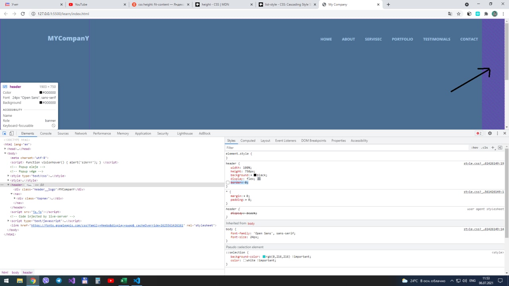This screenshot has height=286, width=509.
Task: Open the fonts.googleapis.com stylesheet link
Action: coord(107,226)
